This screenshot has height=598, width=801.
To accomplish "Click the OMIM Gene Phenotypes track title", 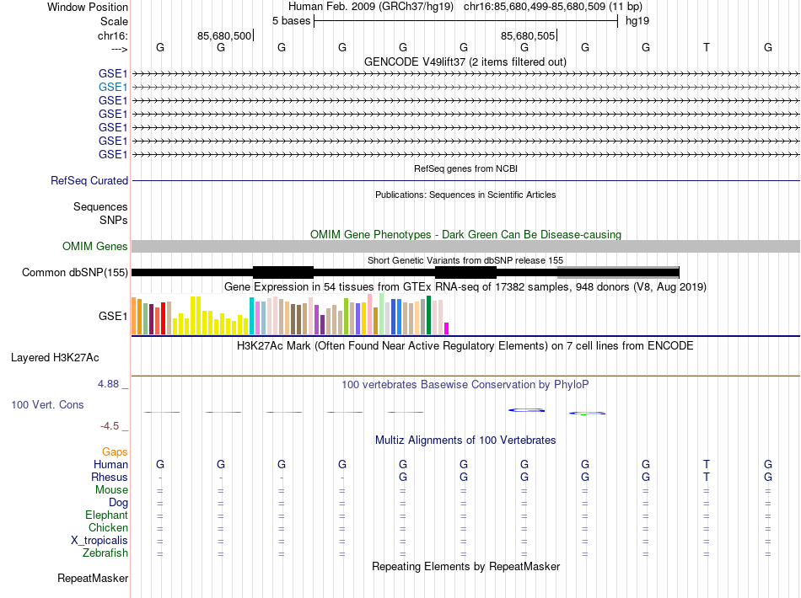I will pyautogui.click(x=466, y=235).
